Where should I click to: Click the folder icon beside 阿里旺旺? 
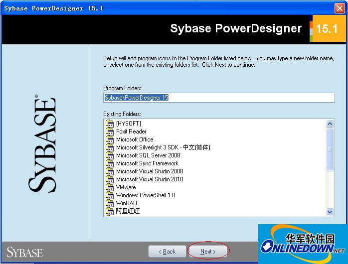click(110, 211)
